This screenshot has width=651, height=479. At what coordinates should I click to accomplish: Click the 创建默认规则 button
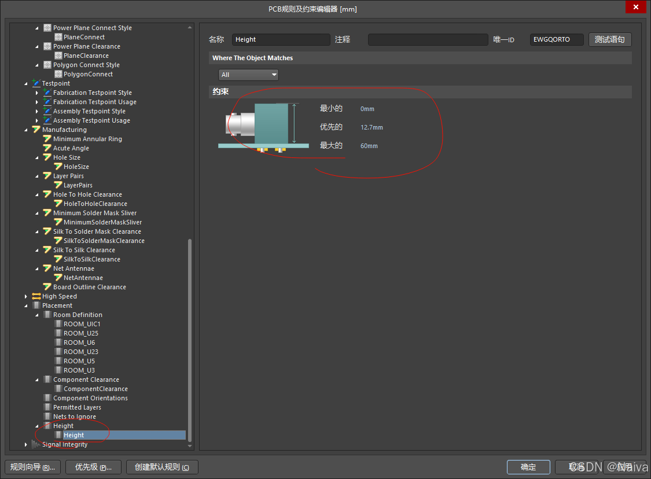(162, 467)
